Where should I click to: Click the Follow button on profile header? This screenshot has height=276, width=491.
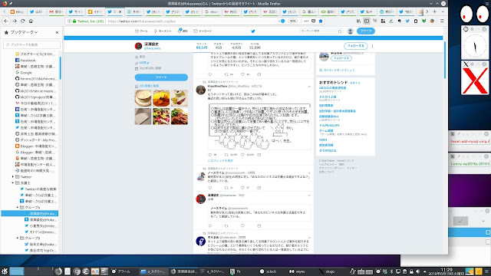[x=355, y=46]
